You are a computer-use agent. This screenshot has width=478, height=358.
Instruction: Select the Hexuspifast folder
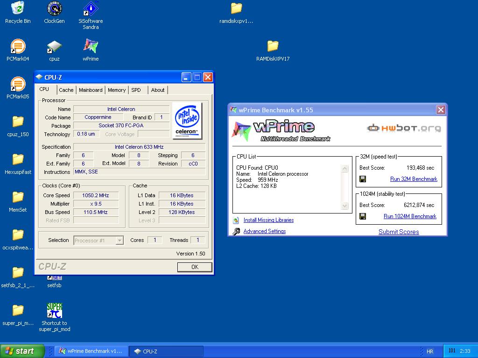[18, 164]
